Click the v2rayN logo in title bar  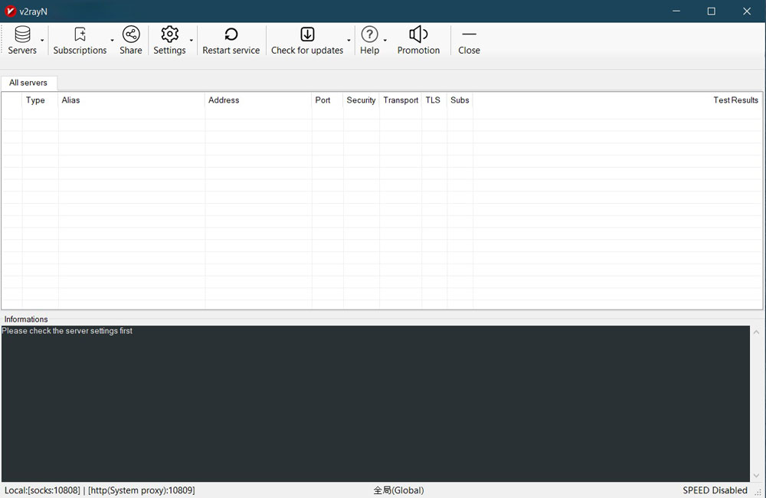[10, 11]
